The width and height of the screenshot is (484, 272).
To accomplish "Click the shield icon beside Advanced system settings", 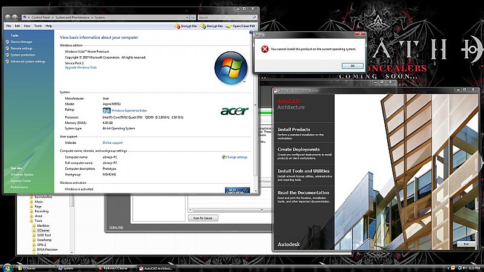I will coord(7,62).
